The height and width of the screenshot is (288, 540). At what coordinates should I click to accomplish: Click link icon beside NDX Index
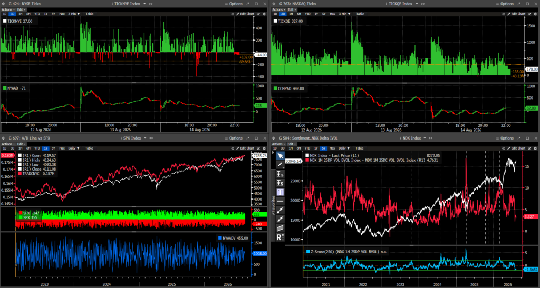coord(431,138)
